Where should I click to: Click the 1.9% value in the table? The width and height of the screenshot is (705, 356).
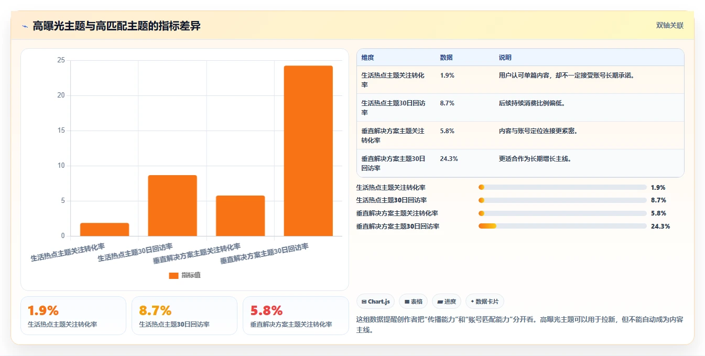point(447,75)
